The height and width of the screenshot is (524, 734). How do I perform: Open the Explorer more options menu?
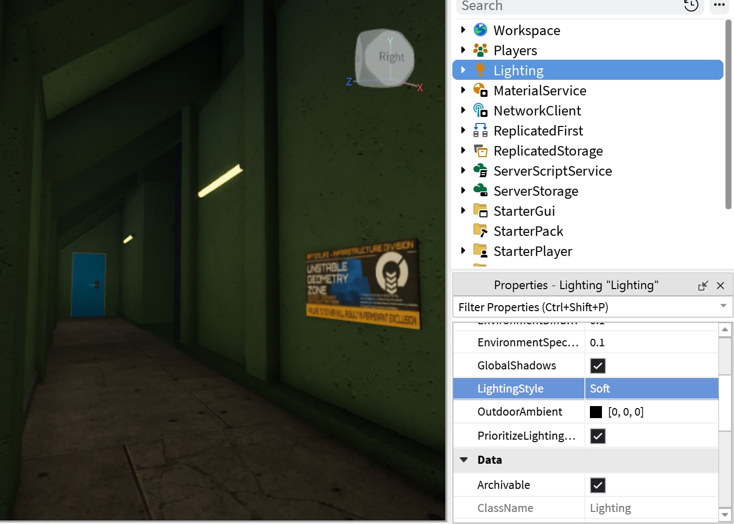719,6
